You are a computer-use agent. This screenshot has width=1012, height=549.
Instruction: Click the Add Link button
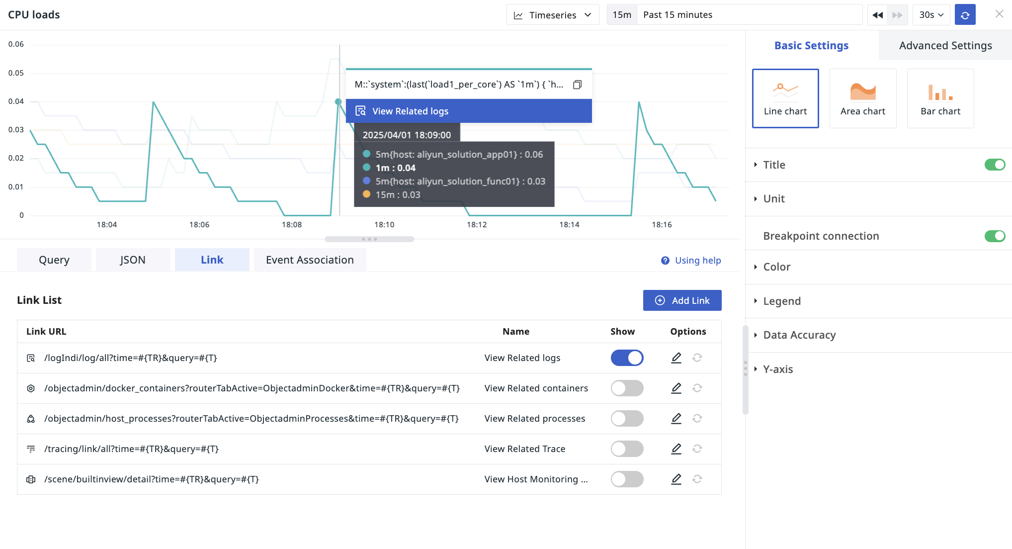682,300
